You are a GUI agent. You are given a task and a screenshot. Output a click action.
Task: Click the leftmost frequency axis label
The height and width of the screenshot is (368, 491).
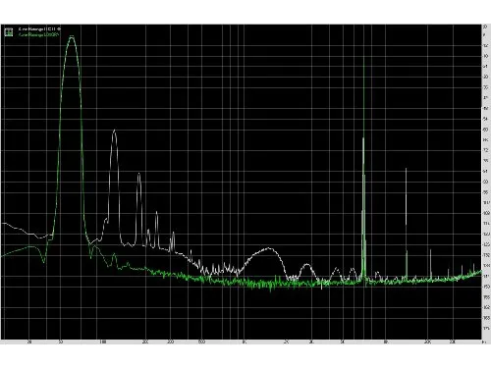tap(29, 342)
